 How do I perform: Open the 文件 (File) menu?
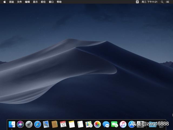[19, 2]
